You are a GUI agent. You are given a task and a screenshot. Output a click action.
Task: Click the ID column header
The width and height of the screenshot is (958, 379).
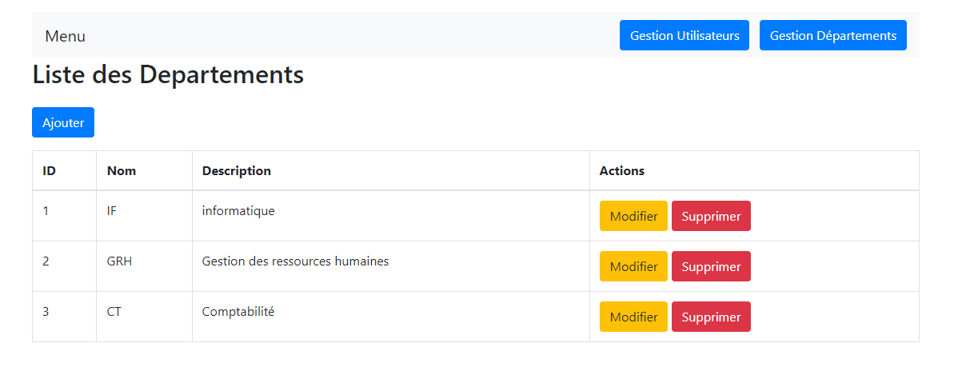click(50, 170)
